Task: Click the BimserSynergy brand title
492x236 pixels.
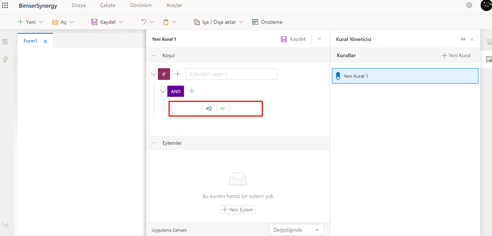Action: [x=38, y=5]
